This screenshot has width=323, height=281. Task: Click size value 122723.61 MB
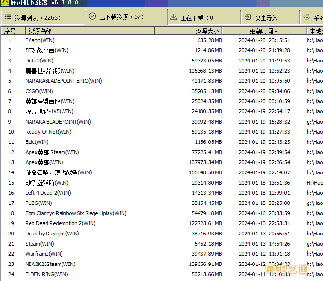[x=205, y=223]
